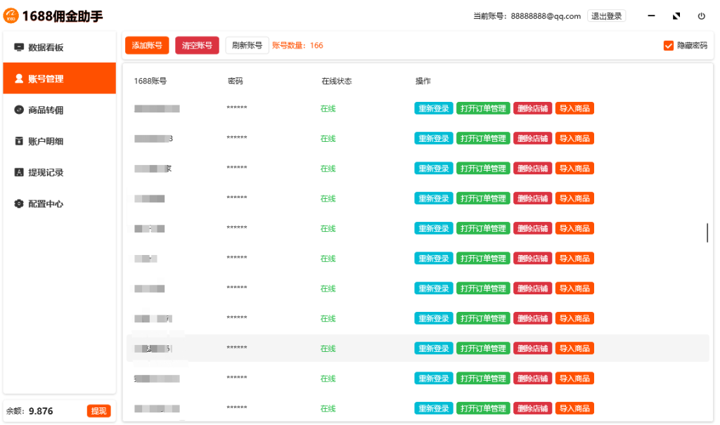Click 打开订单管理 in the second row

pos(483,138)
